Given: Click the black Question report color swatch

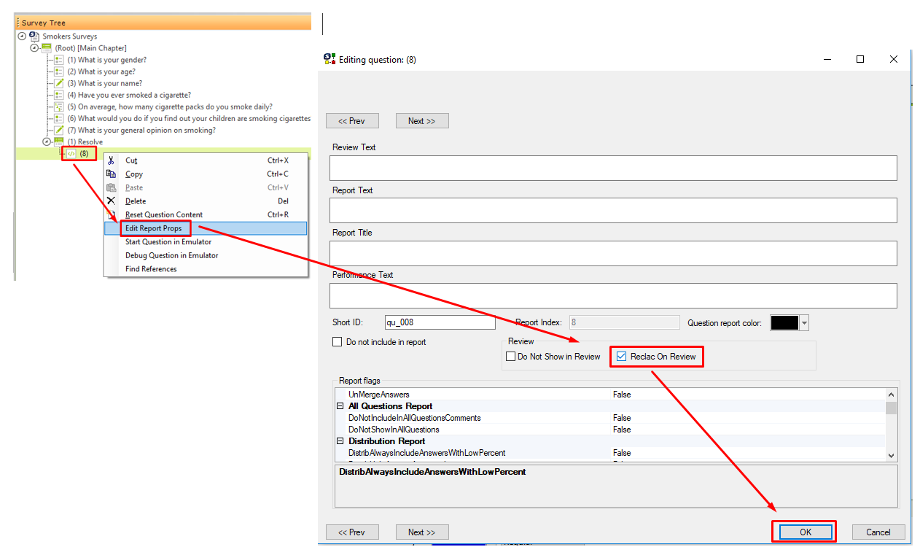Looking at the screenshot, I should click(785, 322).
